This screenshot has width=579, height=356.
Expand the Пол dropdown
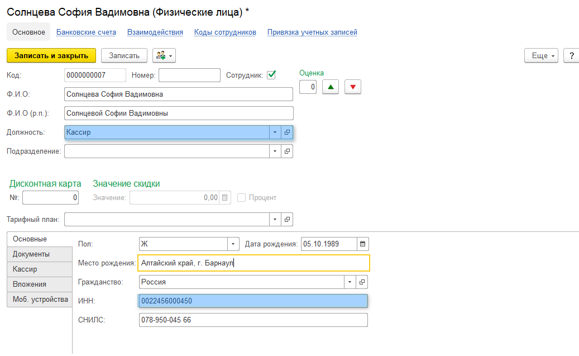(233, 244)
